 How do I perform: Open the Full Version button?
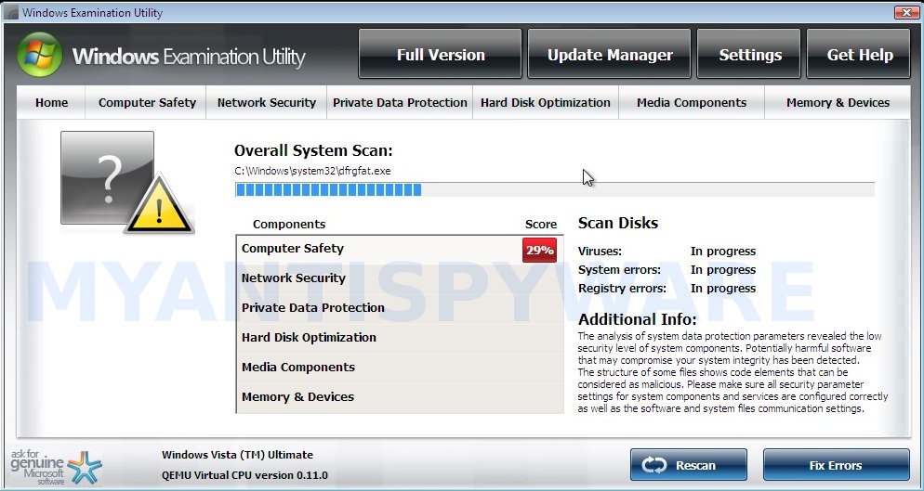441,54
